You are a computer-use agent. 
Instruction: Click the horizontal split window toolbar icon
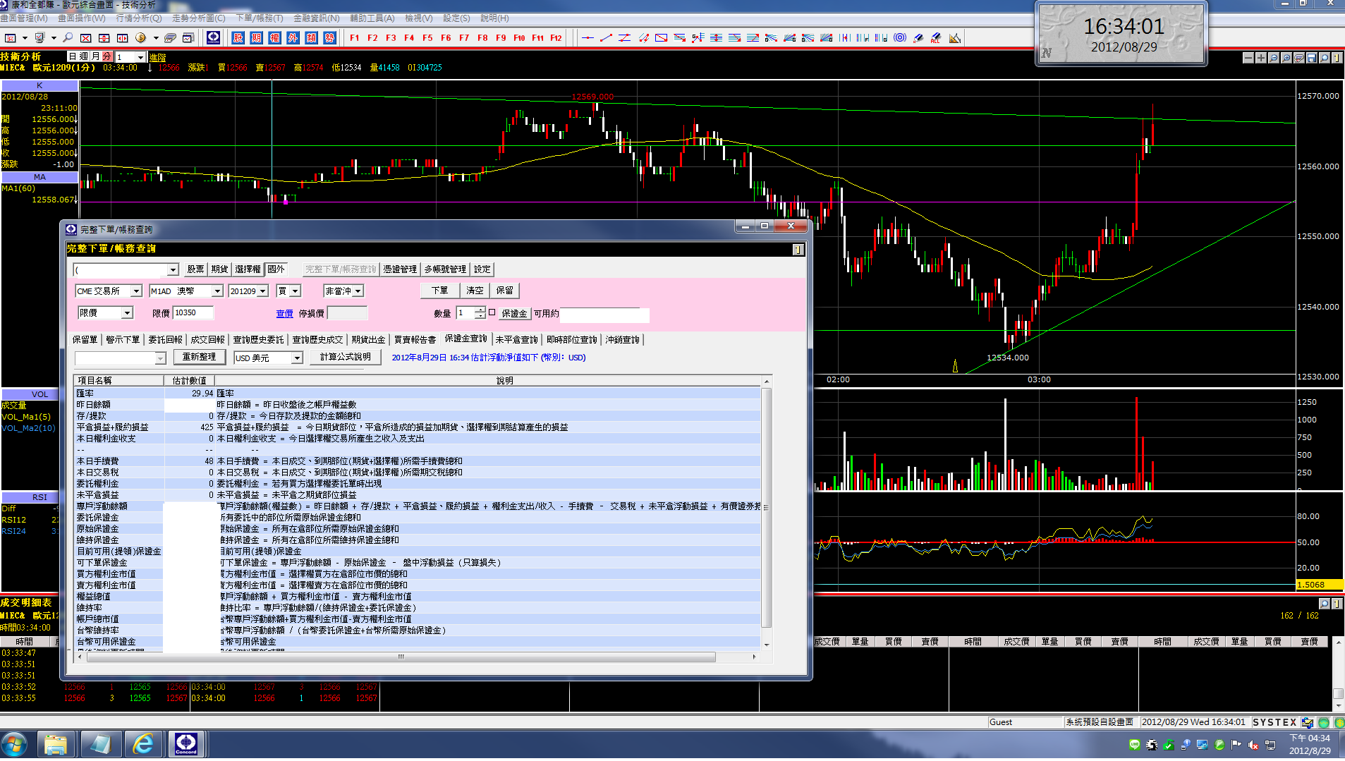point(104,38)
